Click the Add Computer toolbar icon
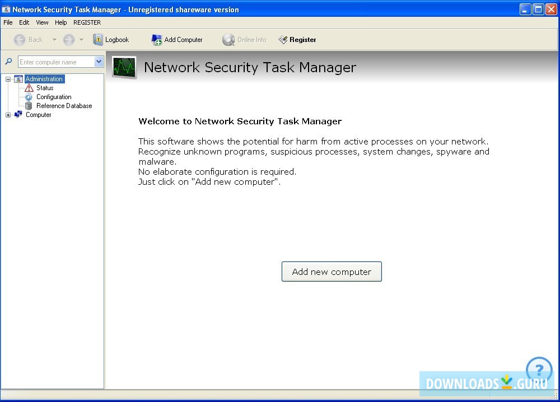This screenshot has width=560, height=402. [156, 40]
